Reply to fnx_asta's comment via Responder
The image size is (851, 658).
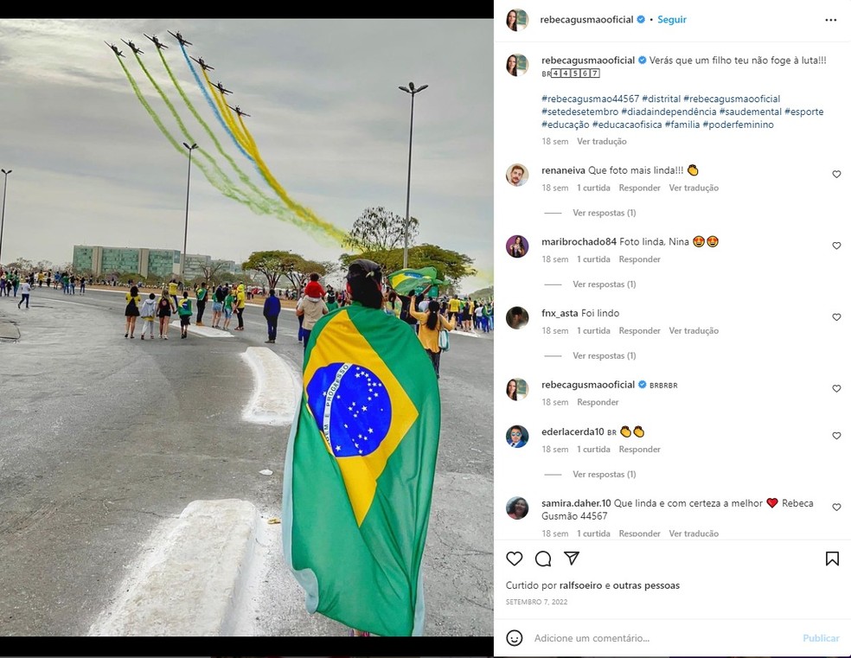[639, 330]
